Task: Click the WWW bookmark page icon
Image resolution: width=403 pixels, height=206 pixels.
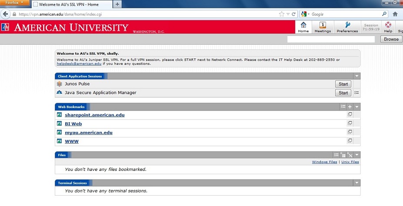Action: coord(60,141)
